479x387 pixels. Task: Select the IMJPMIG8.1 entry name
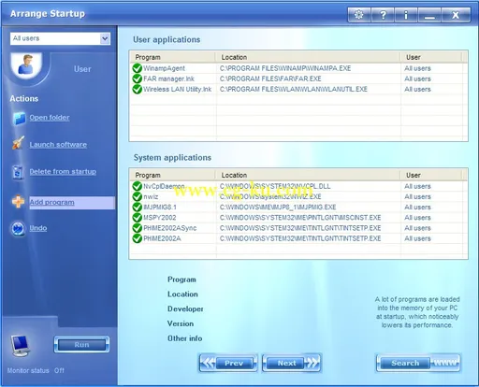pyautogui.click(x=160, y=208)
